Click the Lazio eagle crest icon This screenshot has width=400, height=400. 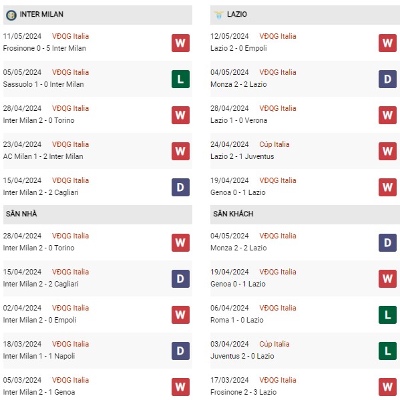(x=218, y=15)
